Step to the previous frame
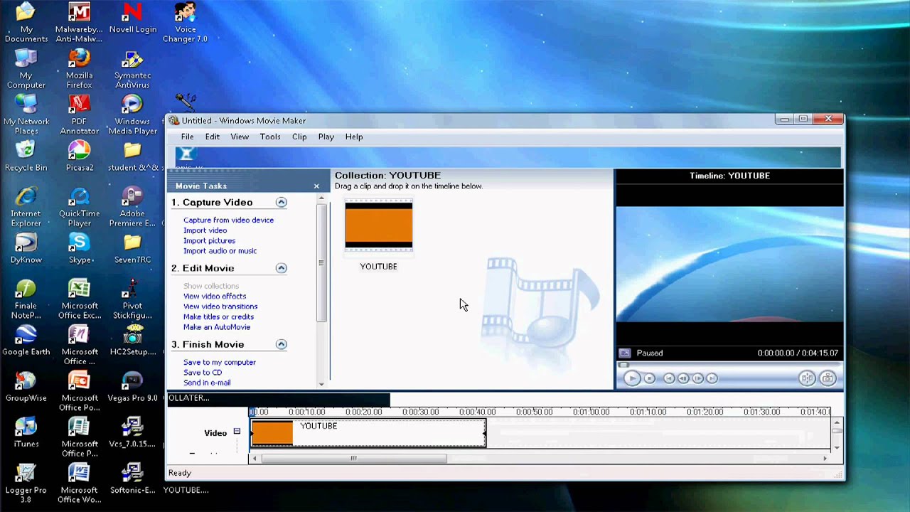Viewport: 910px width, 512px height. click(x=683, y=378)
